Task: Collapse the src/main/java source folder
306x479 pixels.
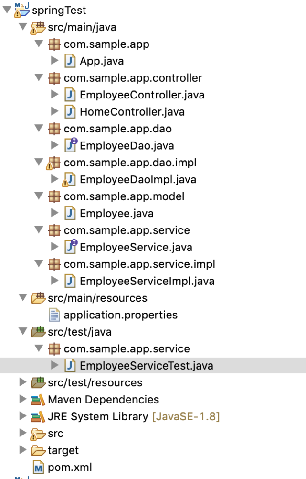Action: pyautogui.click(x=23, y=27)
